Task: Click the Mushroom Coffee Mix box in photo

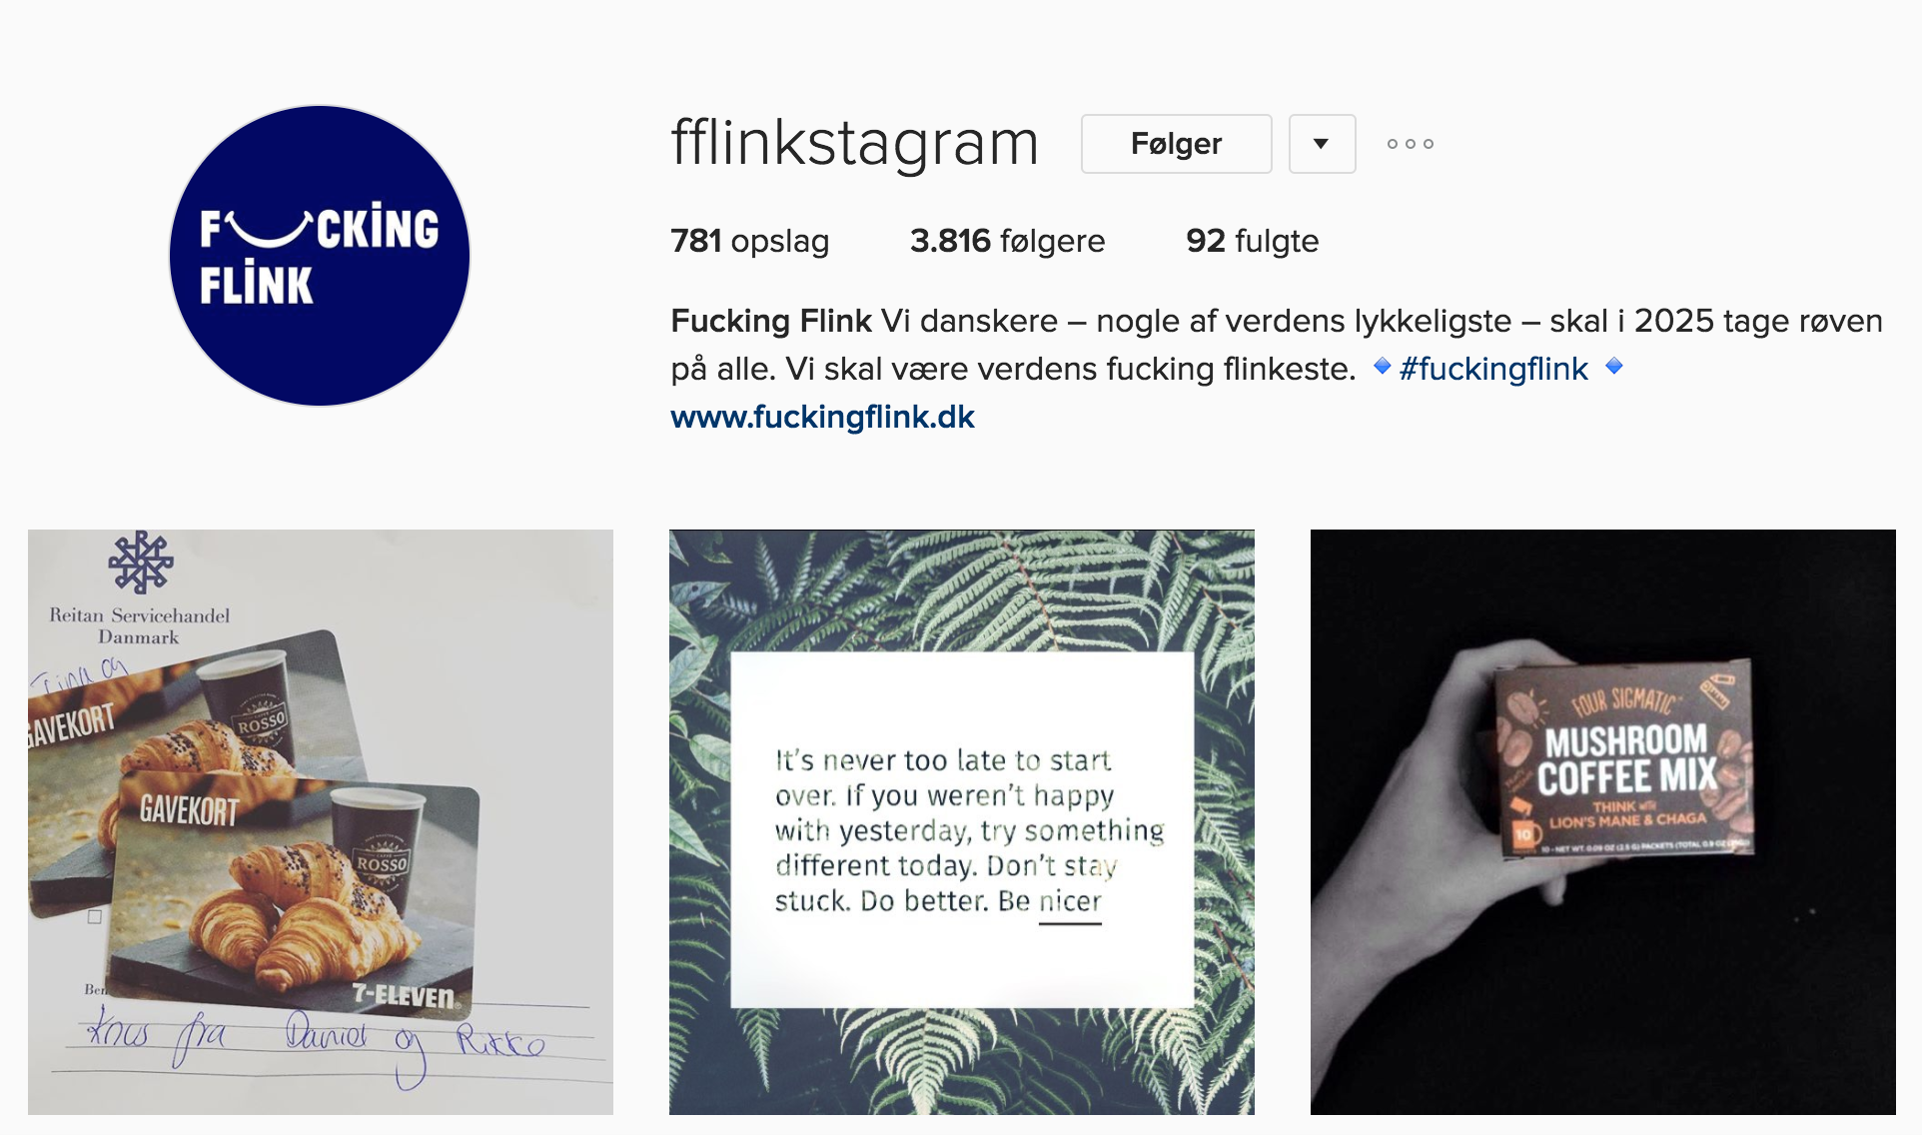Action: point(1625,759)
